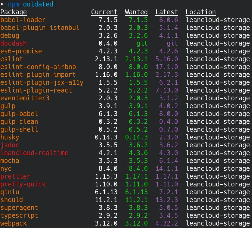Click the red docdash package name
The height and width of the screenshot is (228, 252).
(14, 43)
